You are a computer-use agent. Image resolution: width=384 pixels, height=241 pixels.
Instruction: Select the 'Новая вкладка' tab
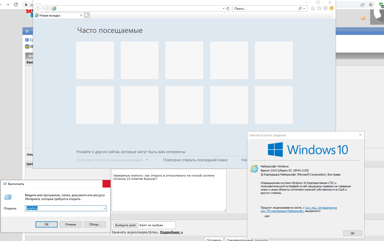click(x=59, y=15)
